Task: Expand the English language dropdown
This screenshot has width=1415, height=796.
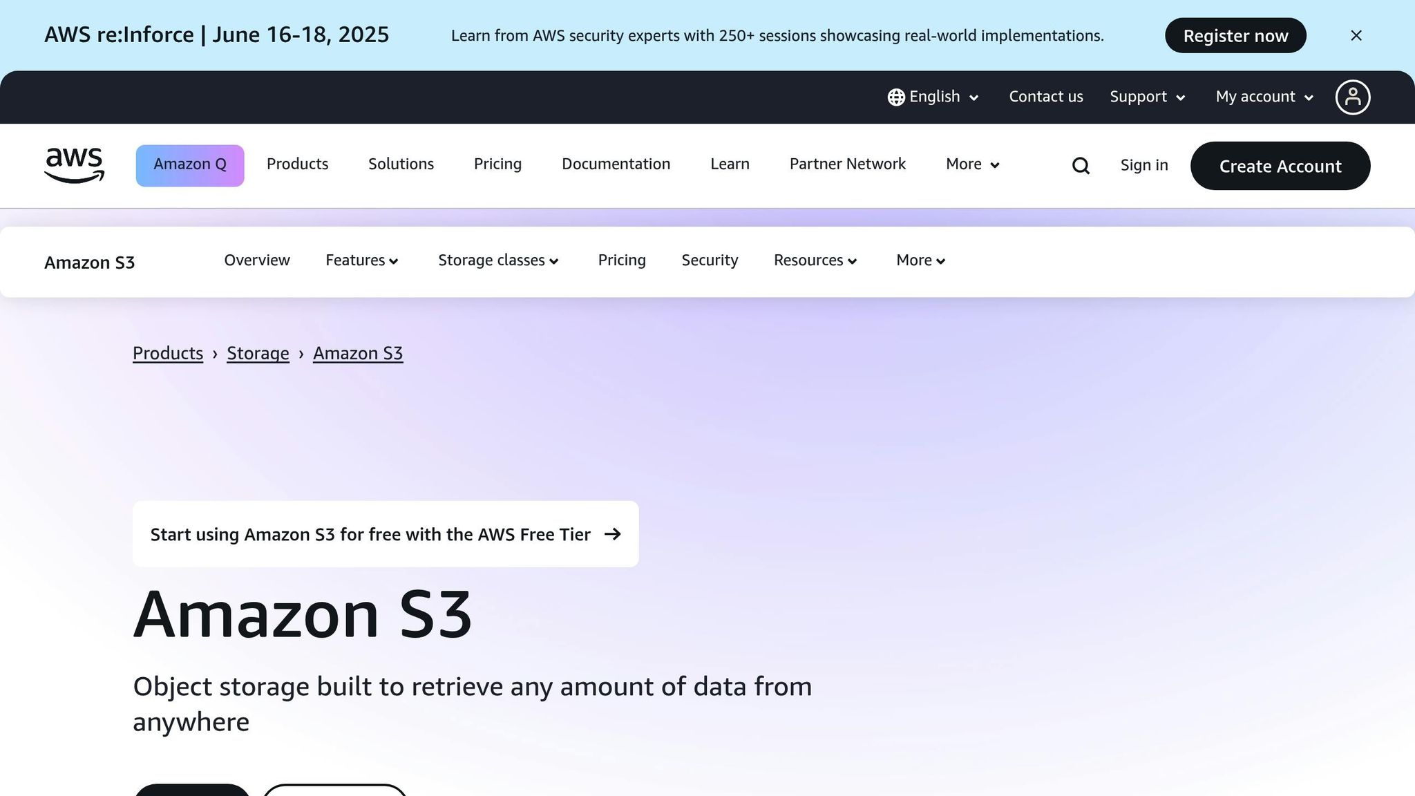Action: pos(933,97)
